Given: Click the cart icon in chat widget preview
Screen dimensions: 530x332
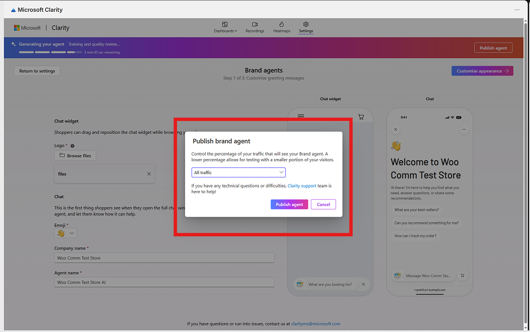Looking at the screenshot, I should coord(361,117).
